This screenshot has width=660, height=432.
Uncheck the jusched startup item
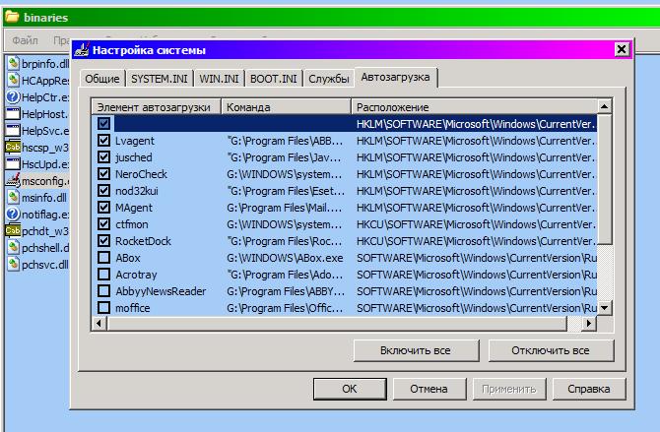coord(104,156)
